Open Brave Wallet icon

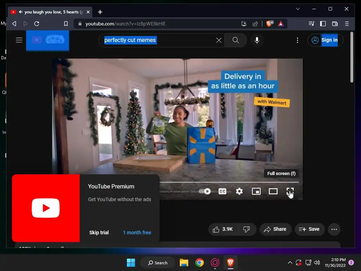(335, 24)
